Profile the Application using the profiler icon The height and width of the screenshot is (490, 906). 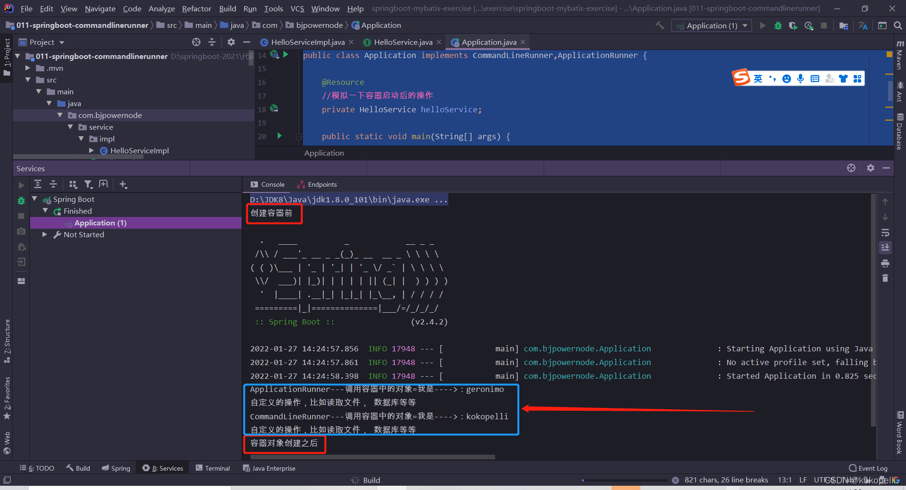(x=808, y=25)
